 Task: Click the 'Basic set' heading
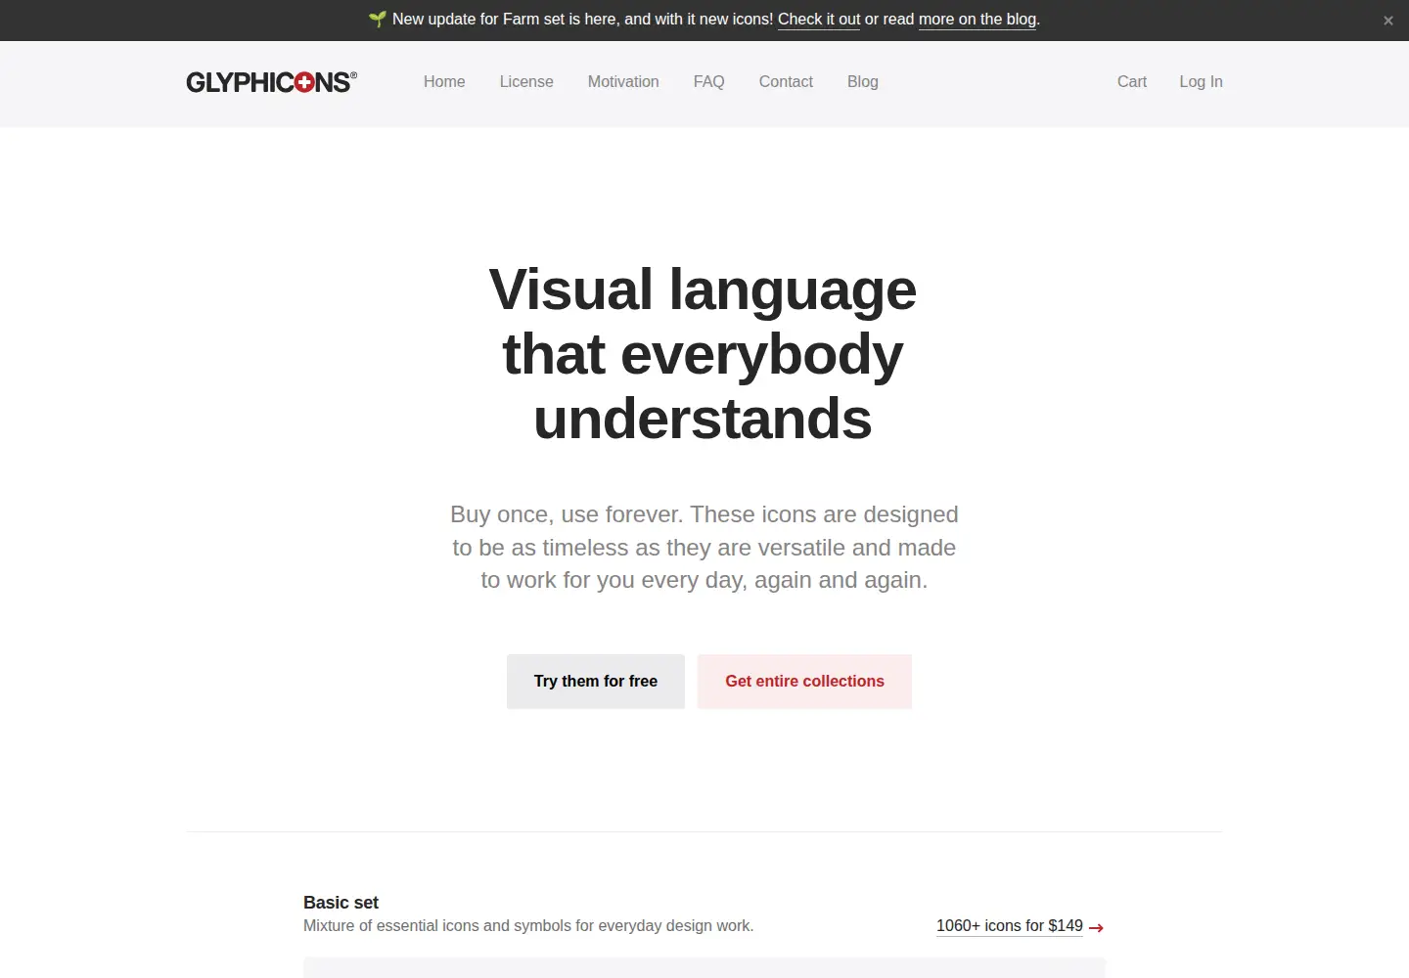tap(341, 903)
